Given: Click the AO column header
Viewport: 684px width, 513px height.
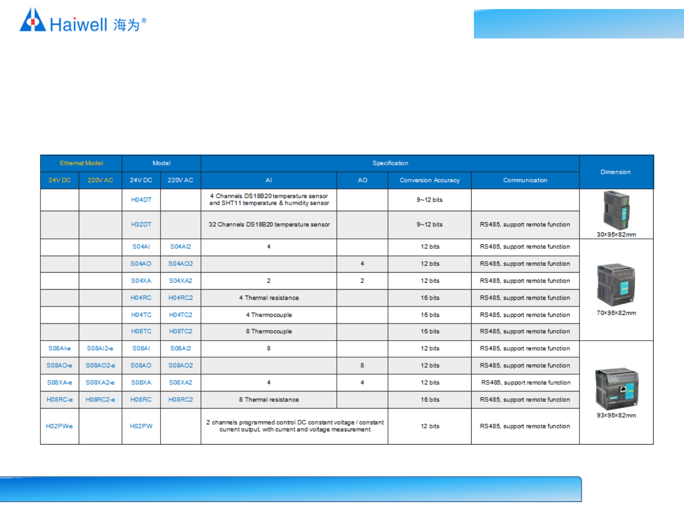Looking at the screenshot, I should pos(362,180).
